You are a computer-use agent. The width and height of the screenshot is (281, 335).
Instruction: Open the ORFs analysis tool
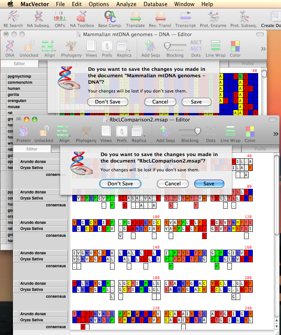[x=59, y=17]
